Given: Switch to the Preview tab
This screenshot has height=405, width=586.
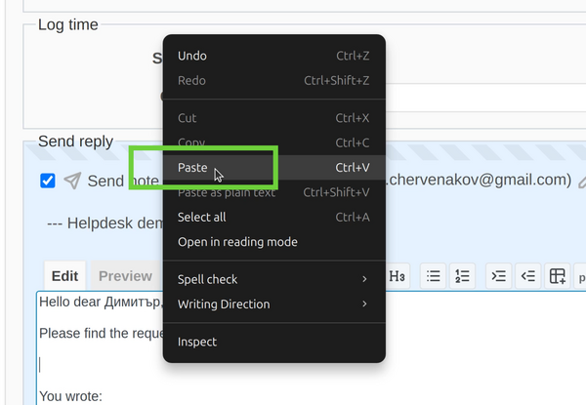Looking at the screenshot, I should point(125,276).
